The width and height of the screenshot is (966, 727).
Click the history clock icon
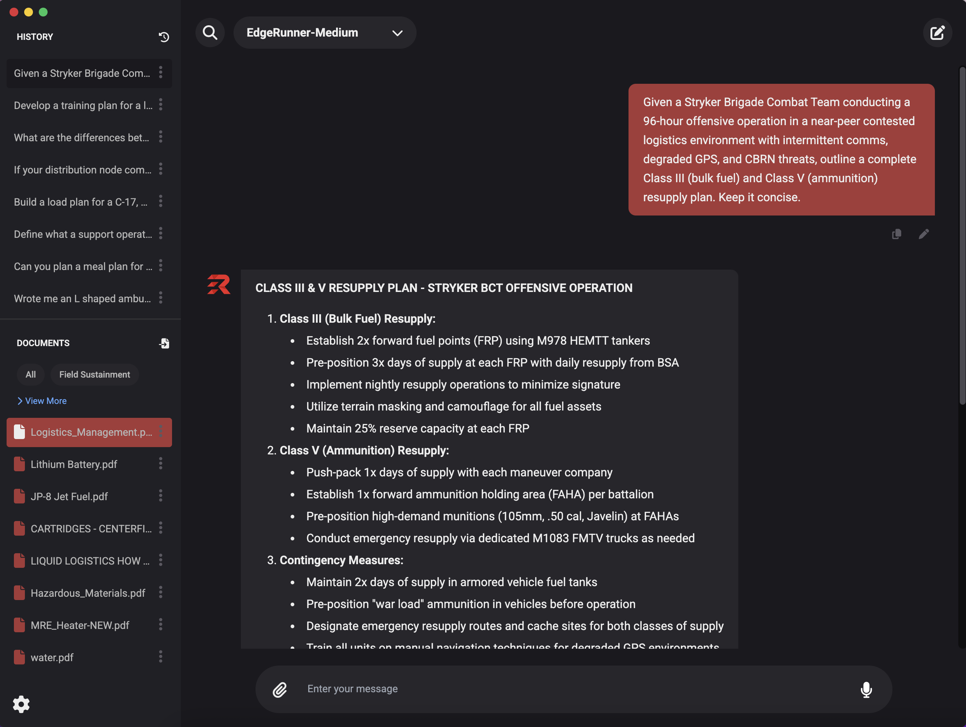tap(164, 37)
